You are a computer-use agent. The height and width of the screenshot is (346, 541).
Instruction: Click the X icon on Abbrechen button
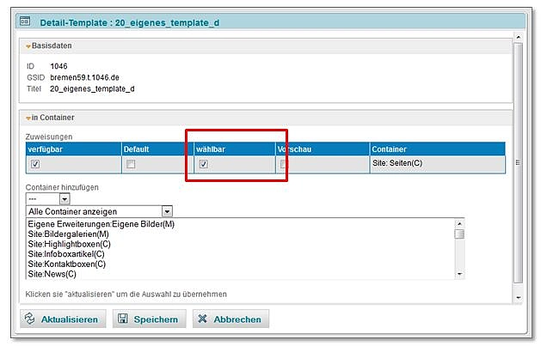coord(202,319)
